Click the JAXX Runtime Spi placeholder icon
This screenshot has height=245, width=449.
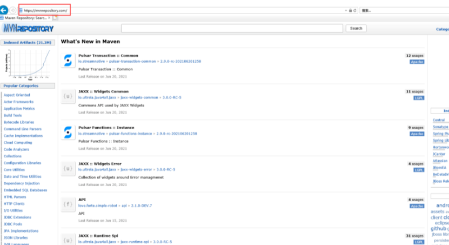click(68, 240)
